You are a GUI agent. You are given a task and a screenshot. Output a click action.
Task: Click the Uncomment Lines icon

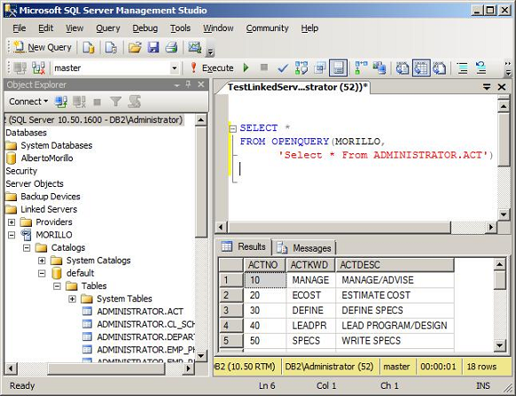tap(481, 68)
